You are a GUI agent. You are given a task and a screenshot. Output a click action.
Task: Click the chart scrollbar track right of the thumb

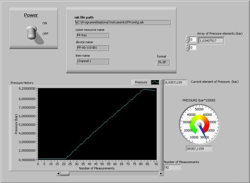114,173
